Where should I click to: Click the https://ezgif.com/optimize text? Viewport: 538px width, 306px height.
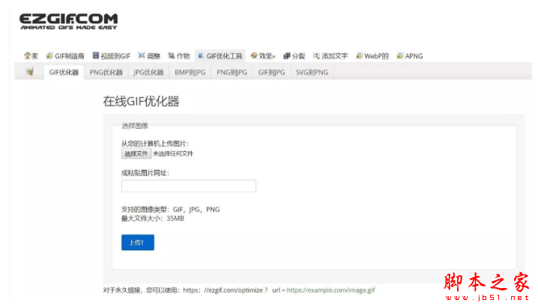(x=223, y=290)
